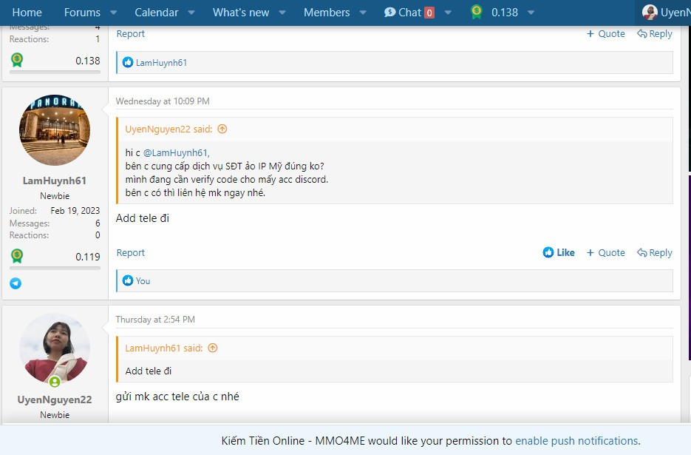Viewport: 691px width, 455px height.
Task: Open the 0.138 credits balance in navbar
Action: pos(505,13)
